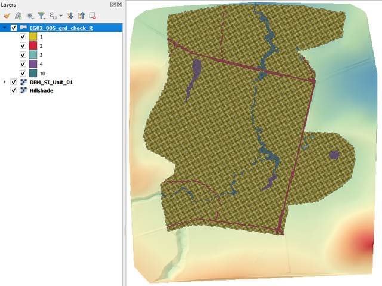The width and height of the screenshot is (382, 286).
Task: Expand the DEM_SI_Unit_01 layer
Action: pyautogui.click(x=5, y=82)
